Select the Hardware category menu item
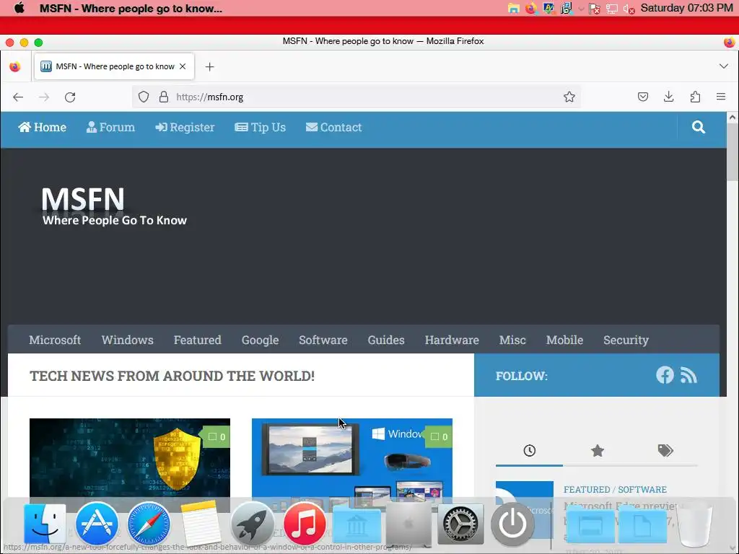Viewport: 739px width, 554px height. click(452, 340)
